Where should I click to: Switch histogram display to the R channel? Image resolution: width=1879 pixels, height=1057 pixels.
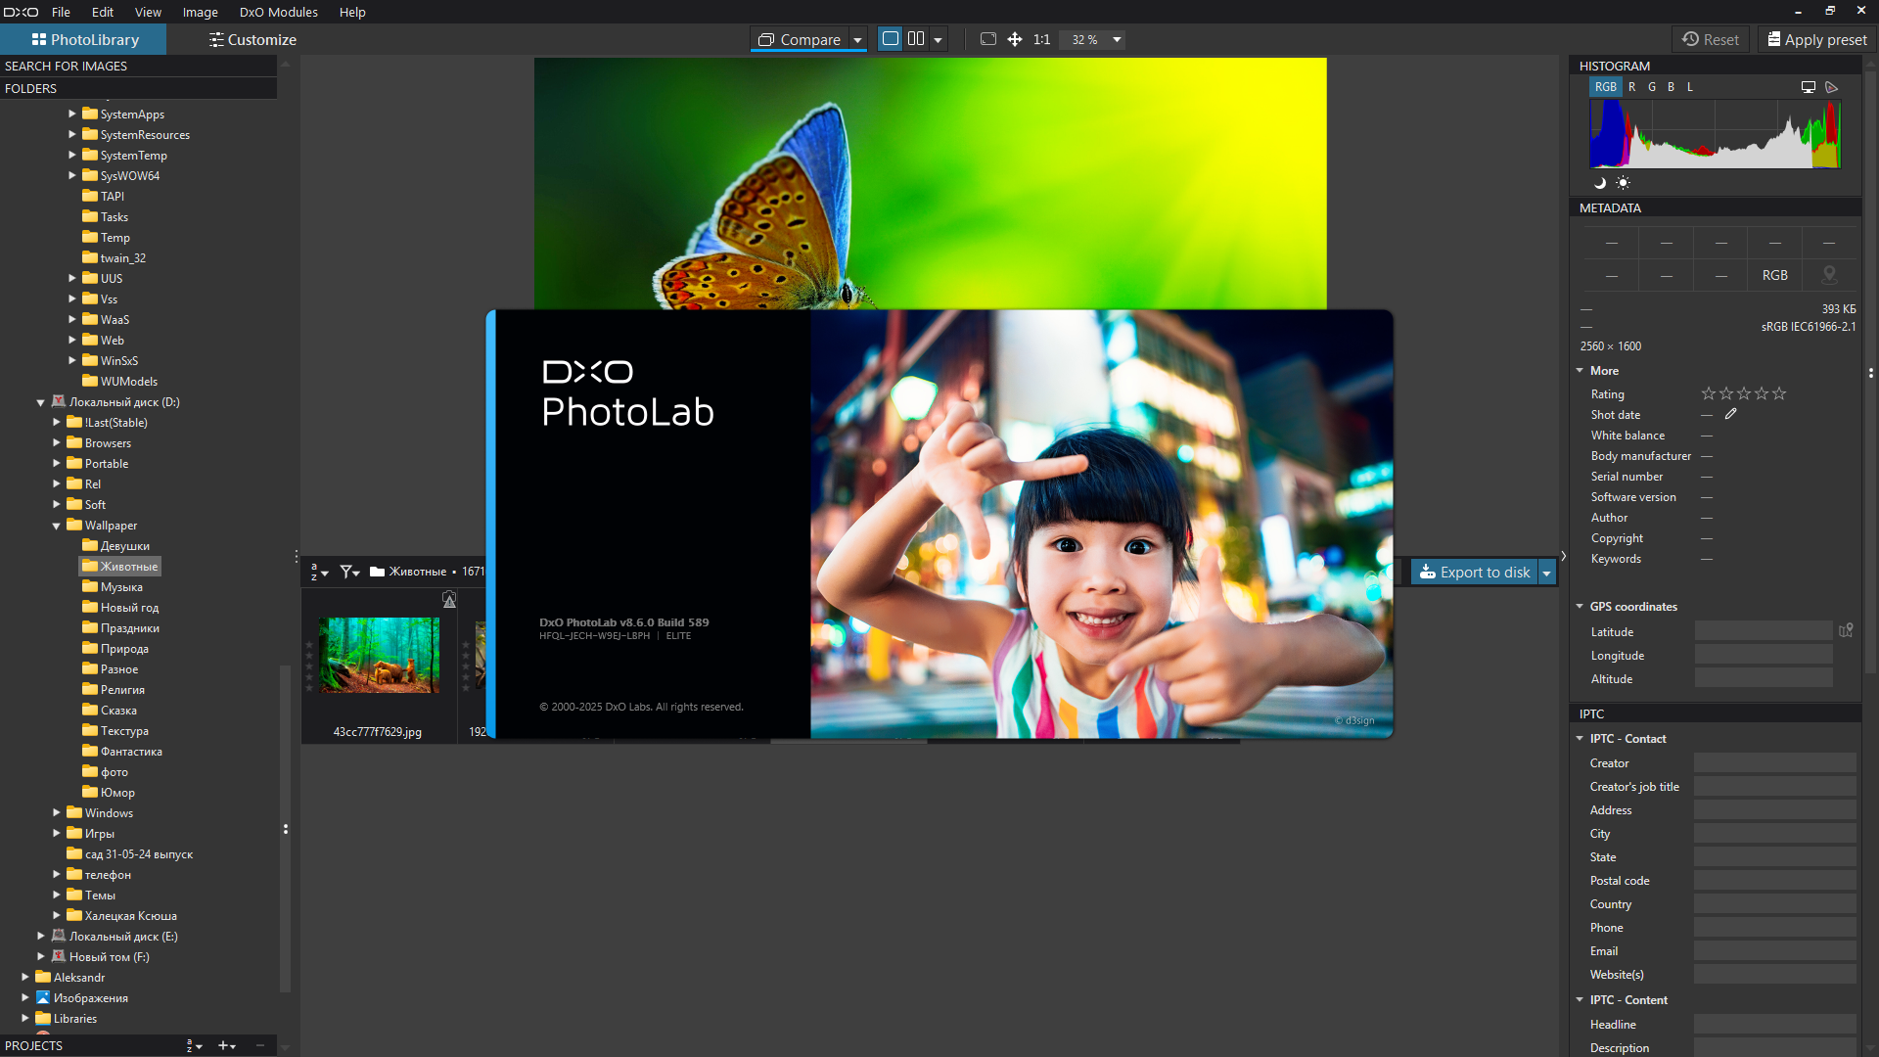(1632, 87)
